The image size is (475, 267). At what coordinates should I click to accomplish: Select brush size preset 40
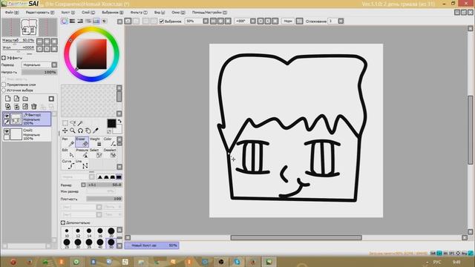pyautogui.click(x=99, y=243)
